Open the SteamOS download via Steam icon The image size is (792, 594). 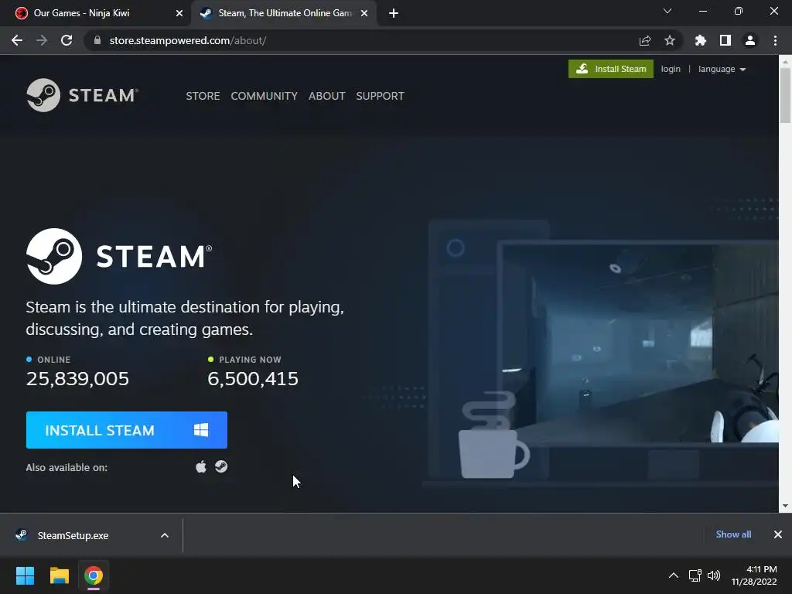(221, 466)
